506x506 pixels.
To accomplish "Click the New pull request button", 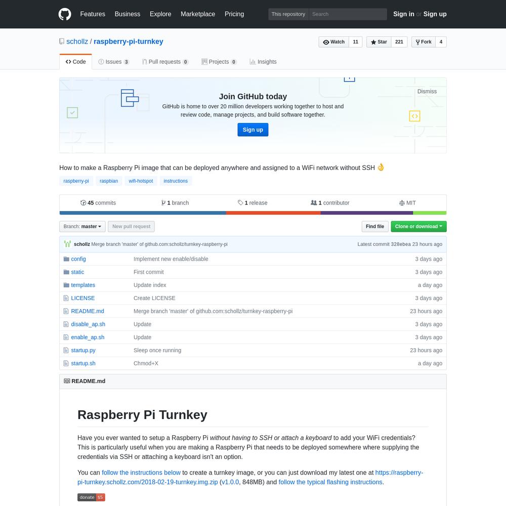I will pos(131,227).
